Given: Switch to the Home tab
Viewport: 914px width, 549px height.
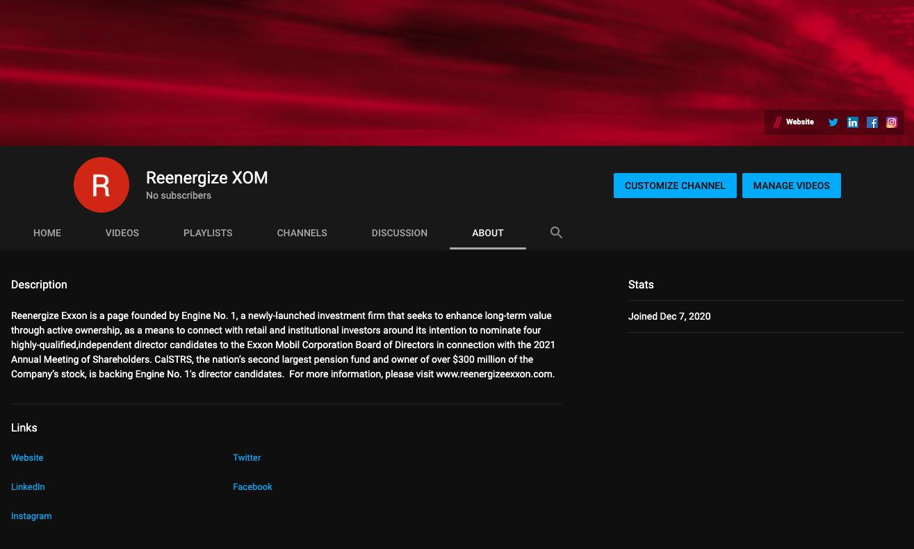Looking at the screenshot, I should [x=47, y=233].
